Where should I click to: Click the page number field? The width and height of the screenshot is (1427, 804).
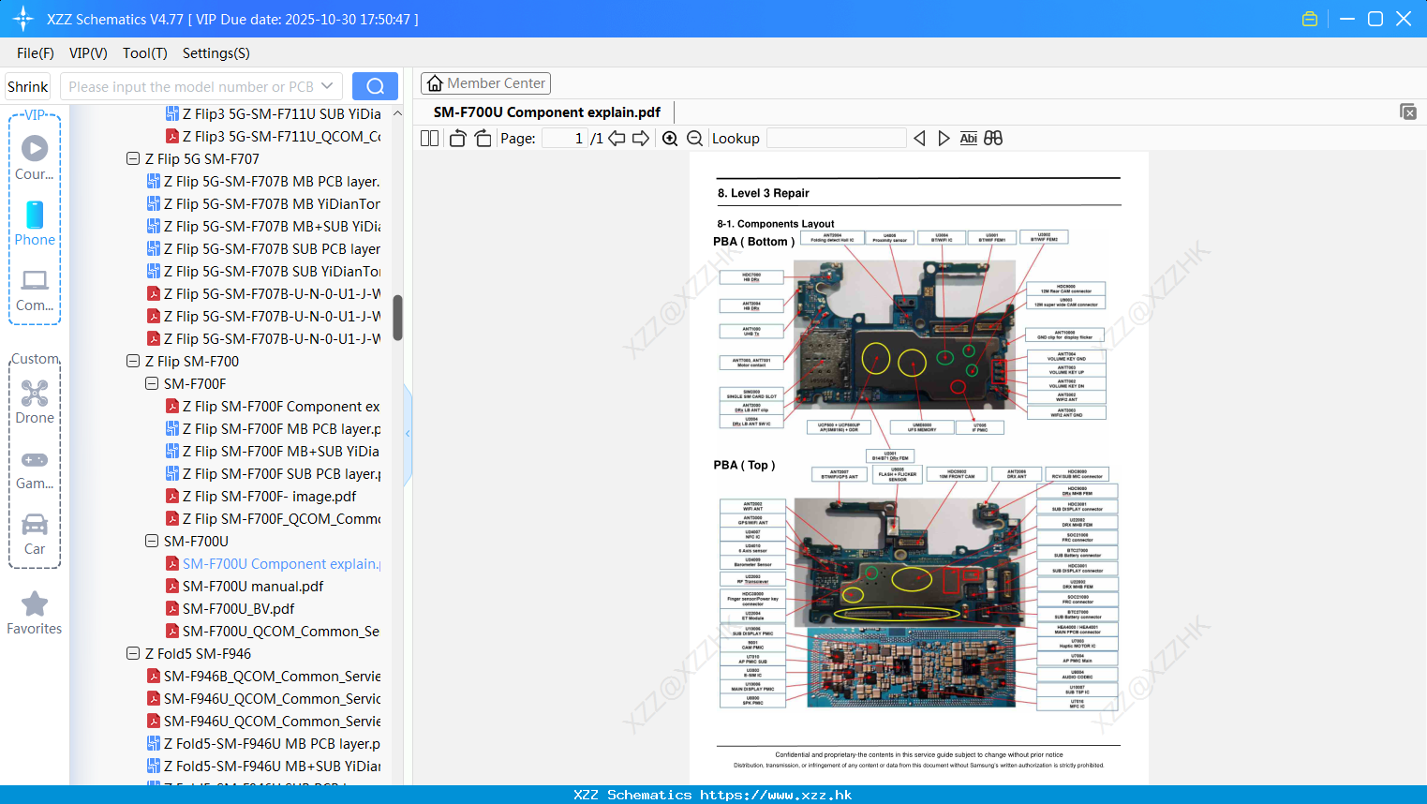565,138
